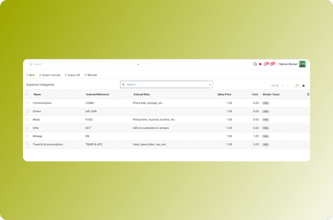Open the messages icon with badge

pyautogui.click(x=266, y=64)
